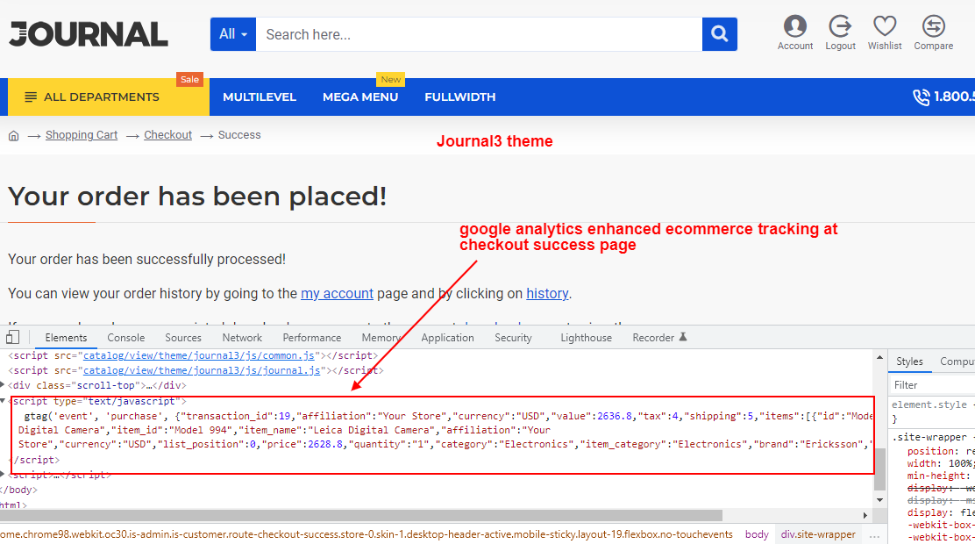This screenshot has height=544, width=975.
Task: Open the Wishlist heart icon
Action: 884,33
